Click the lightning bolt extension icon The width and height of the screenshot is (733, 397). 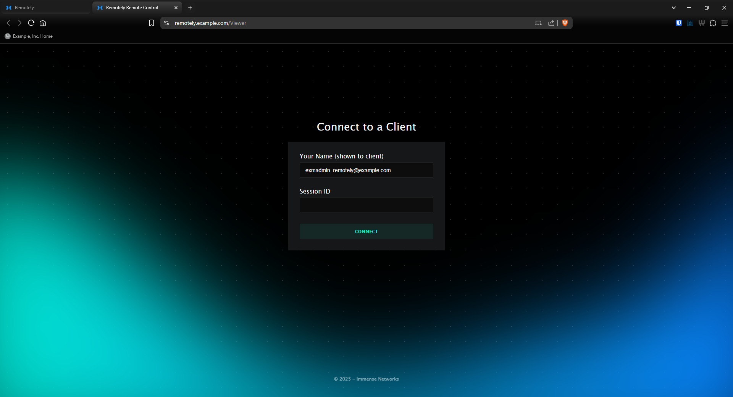[x=690, y=23]
